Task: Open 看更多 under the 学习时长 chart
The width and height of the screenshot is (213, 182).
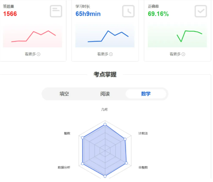Action: pos(105,54)
